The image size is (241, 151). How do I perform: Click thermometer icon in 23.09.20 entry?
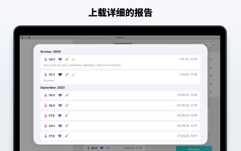click(45, 116)
